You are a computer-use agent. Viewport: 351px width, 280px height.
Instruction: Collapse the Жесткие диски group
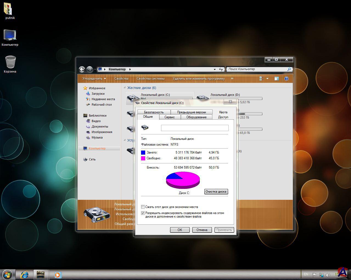(125, 88)
